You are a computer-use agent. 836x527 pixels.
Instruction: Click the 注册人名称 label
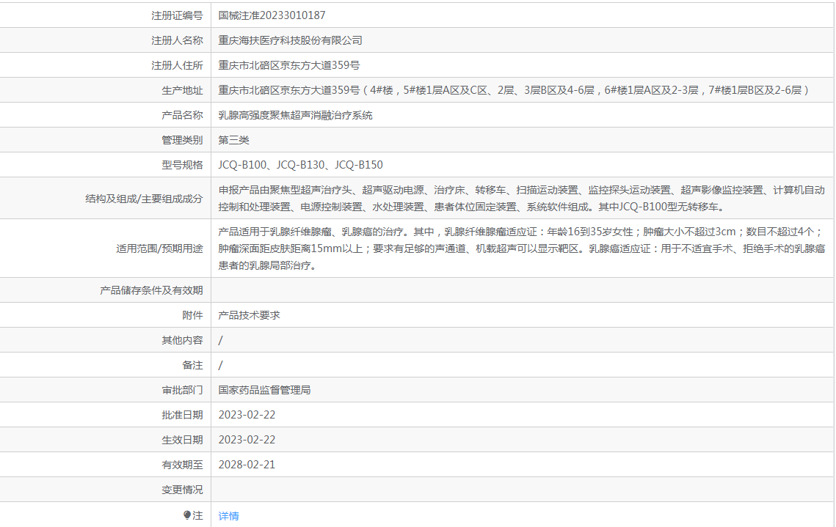(177, 40)
